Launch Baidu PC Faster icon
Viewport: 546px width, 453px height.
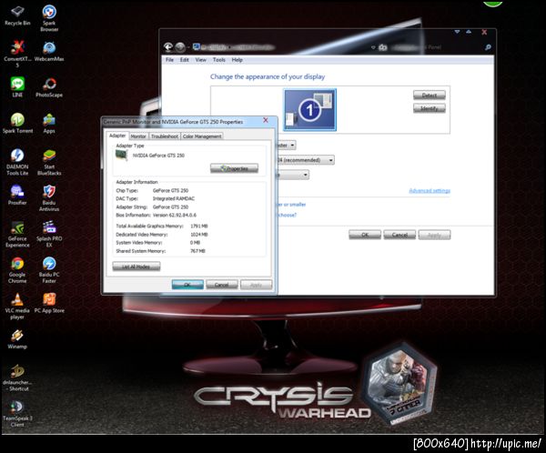[49, 270]
